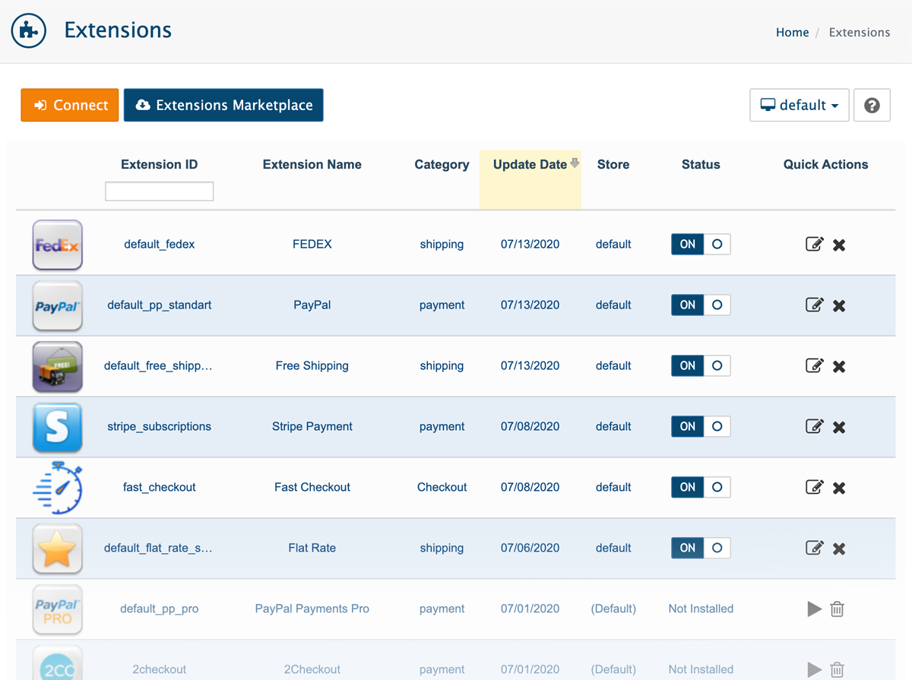Open the default store dropdown
The width and height of the screenshot is (912, 680).
coord(800,106)
